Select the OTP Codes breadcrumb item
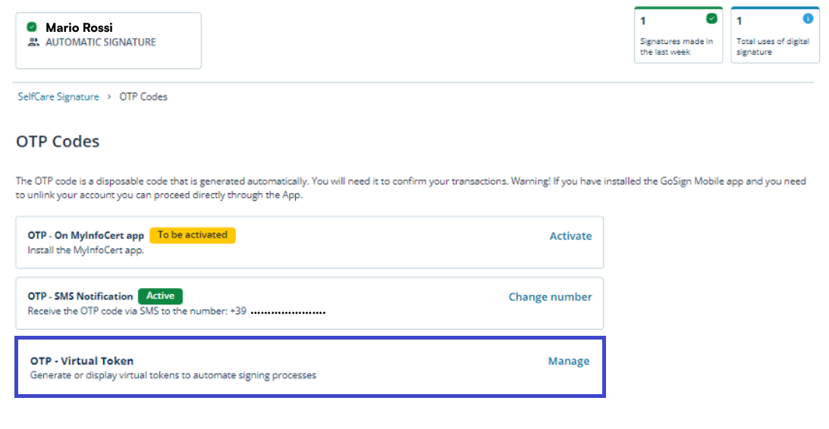The image size is (829, 429). pyautogui.click(x=143, y=97)
